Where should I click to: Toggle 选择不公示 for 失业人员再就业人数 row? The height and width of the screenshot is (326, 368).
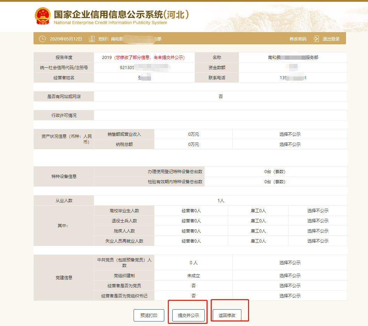317,241
